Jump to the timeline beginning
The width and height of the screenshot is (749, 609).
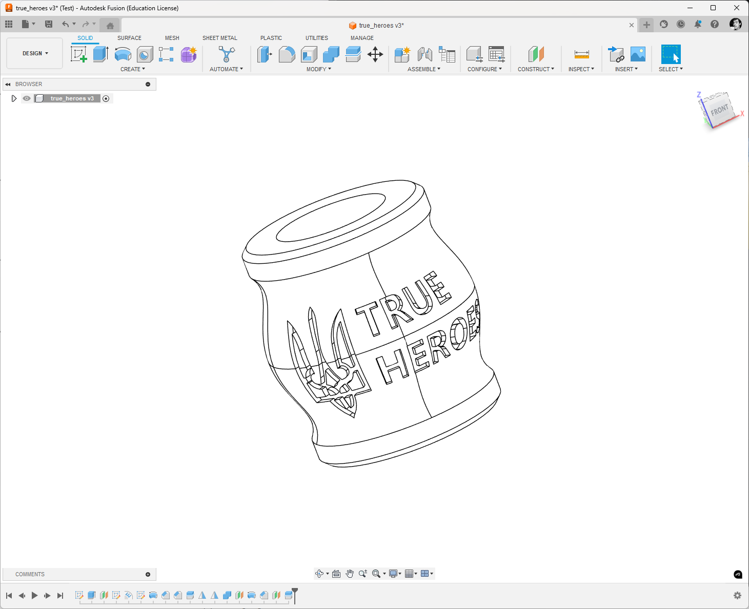[9, 595]
